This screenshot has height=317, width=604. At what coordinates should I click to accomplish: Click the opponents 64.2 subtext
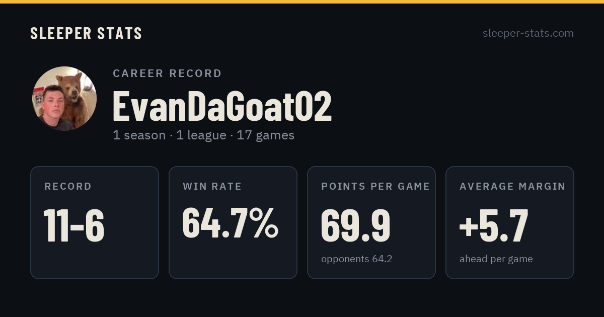tap(357, 259)
